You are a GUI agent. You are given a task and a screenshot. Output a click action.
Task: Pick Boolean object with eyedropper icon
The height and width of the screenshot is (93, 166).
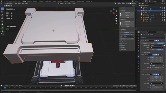[162, 48]
